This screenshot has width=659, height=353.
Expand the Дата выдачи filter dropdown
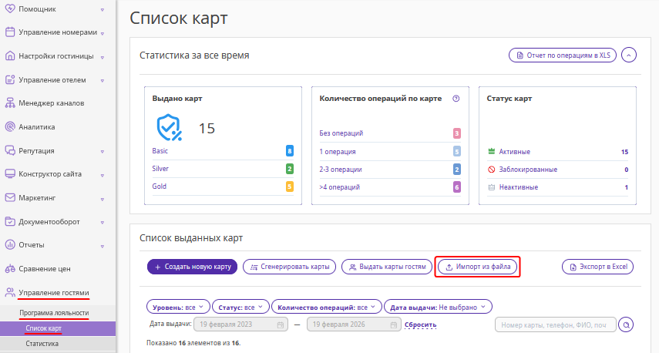[x=438, y=307]
